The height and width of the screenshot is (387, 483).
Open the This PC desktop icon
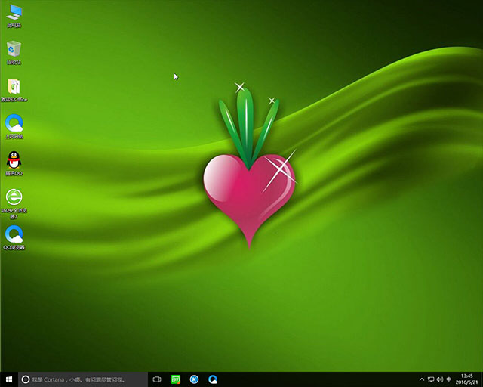point(14,13)
